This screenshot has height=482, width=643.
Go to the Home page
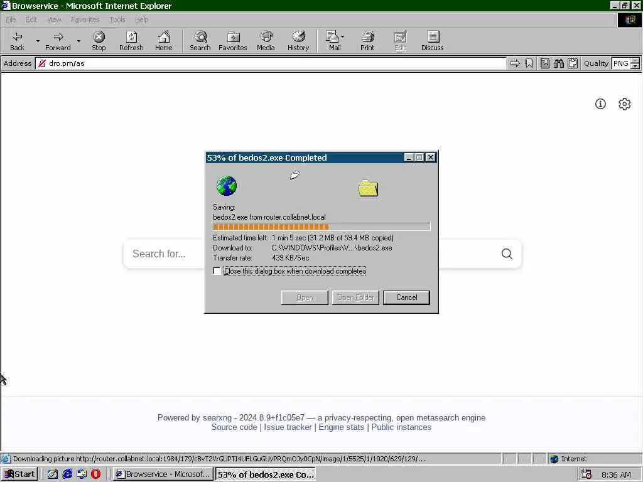(164, 41)
